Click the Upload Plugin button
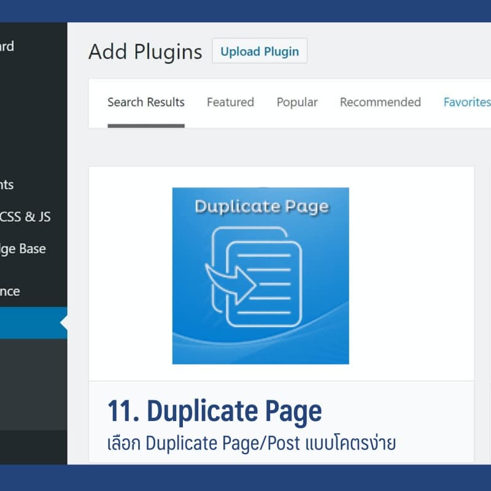 259,51
